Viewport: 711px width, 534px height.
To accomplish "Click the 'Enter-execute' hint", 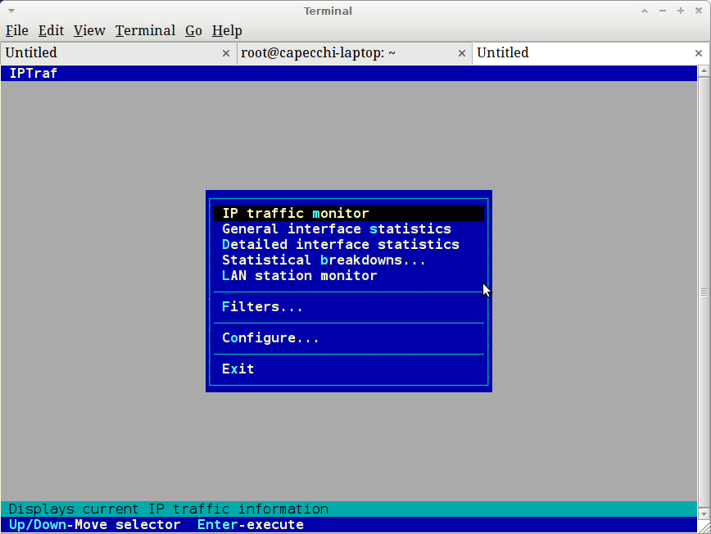I will (x=251, y=525).
